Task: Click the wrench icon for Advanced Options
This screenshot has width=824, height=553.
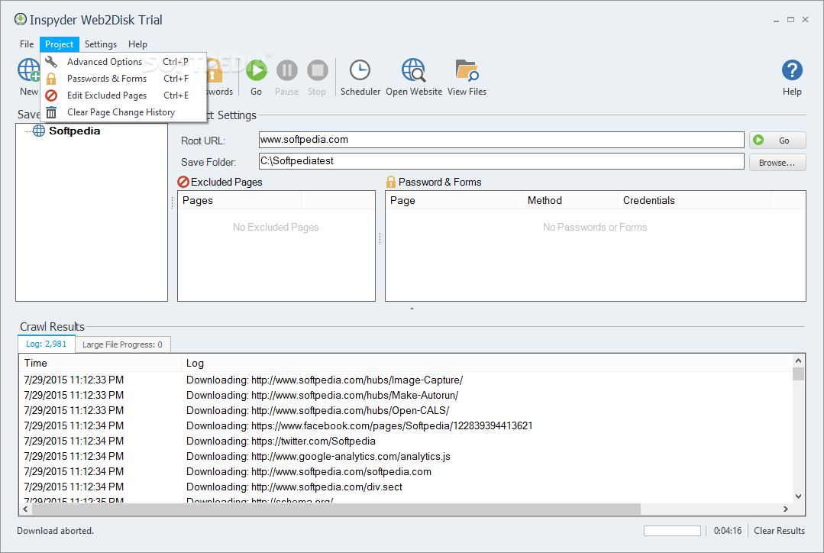Action: pyautogui.click(x=51, y=62)
